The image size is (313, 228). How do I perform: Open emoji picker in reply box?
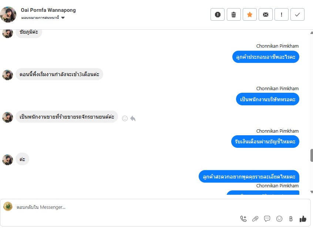pos(279,219)
